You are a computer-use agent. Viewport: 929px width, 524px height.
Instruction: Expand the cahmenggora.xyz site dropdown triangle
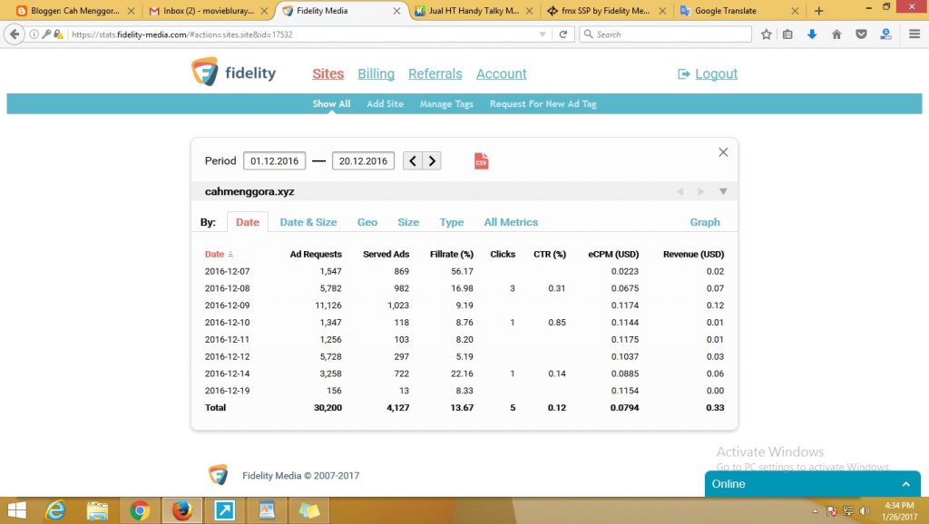pos(723,191)
